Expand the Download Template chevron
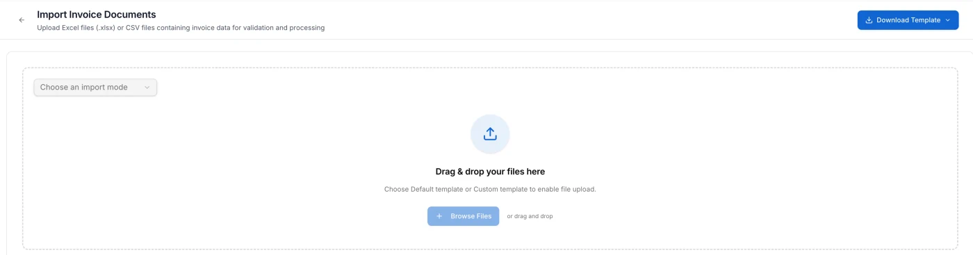 coord(947,20)
